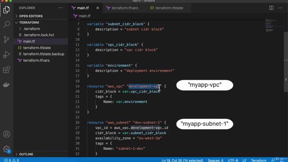Open Explorer more actions ellipsis
The width and height of the screenshot is (288, 162).
[60, 8]
